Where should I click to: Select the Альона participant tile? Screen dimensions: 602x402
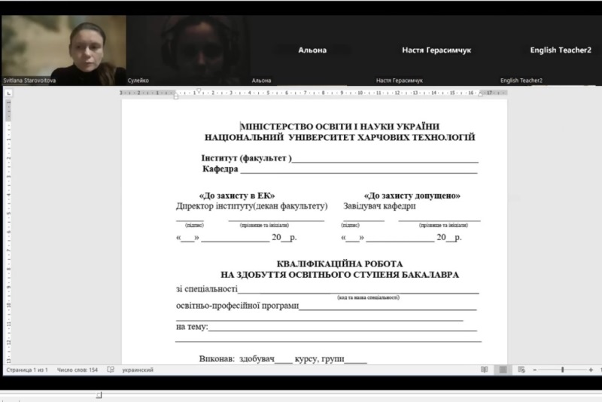pos(312,50)
